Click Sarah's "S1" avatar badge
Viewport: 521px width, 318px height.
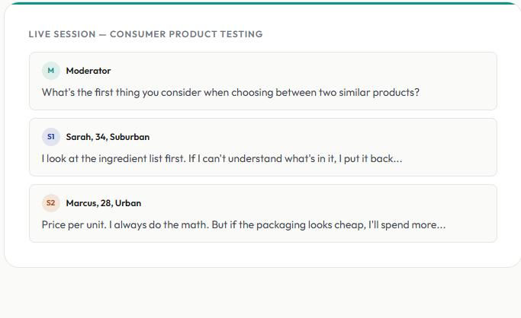coord(50,137)
